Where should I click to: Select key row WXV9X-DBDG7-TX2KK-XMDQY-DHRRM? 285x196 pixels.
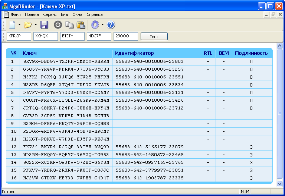click(x=66, y=61)
